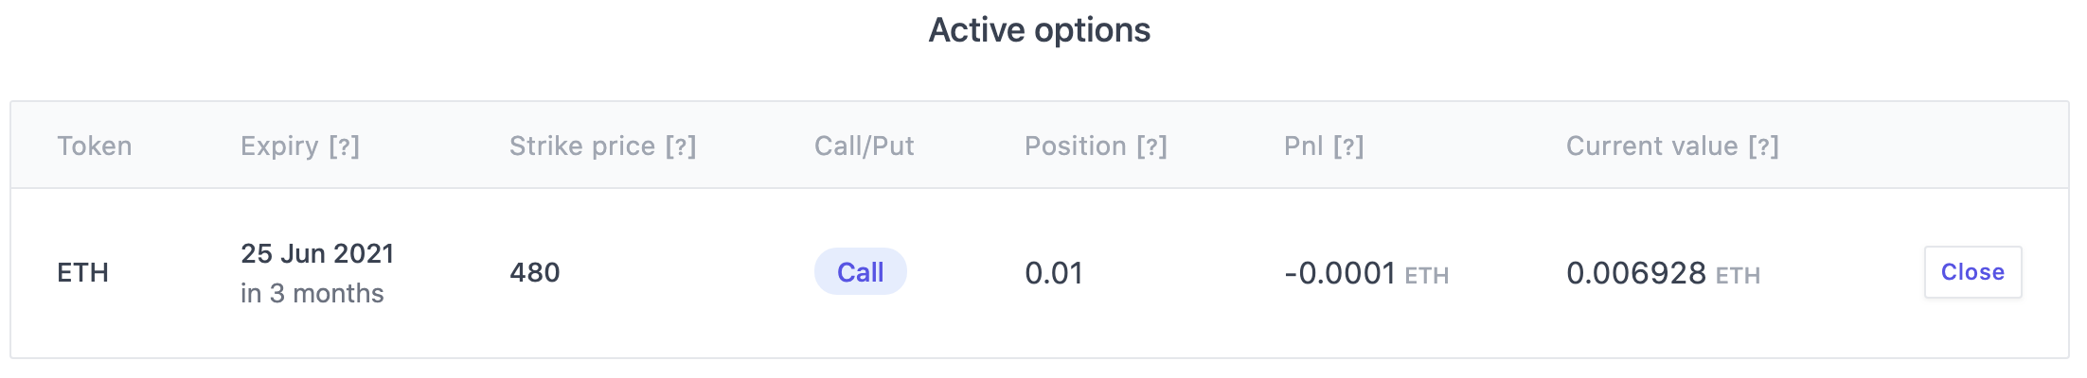Click the Expiry help [?] icon

344,146
